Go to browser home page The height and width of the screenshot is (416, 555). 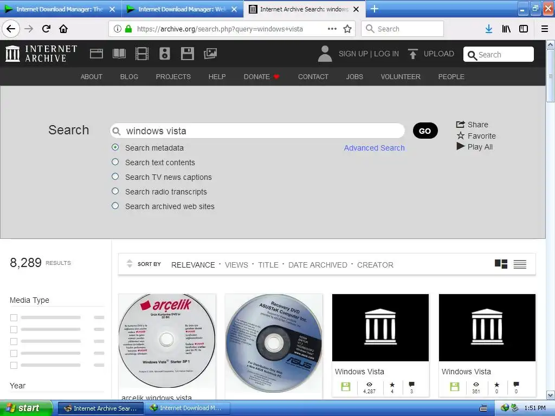pyautogui.click(x=63, y=29)
